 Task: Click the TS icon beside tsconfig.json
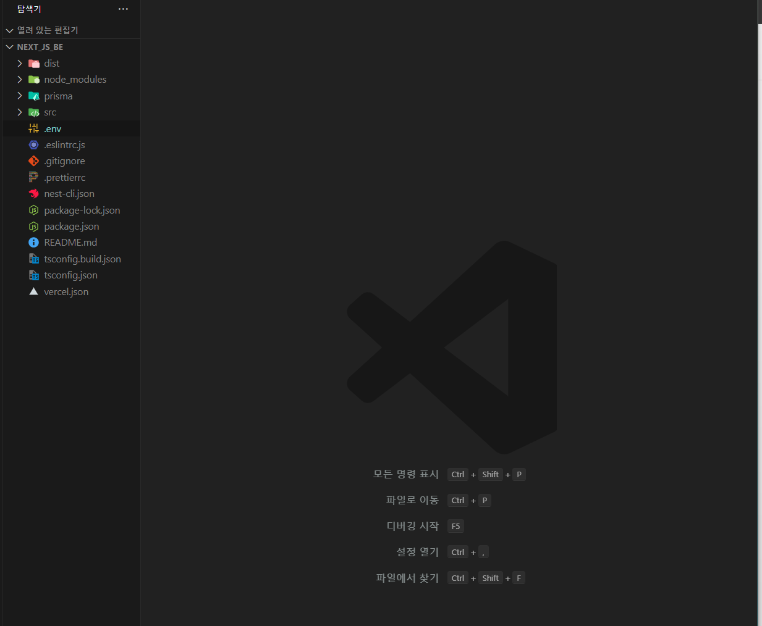[x=34, y=275]
